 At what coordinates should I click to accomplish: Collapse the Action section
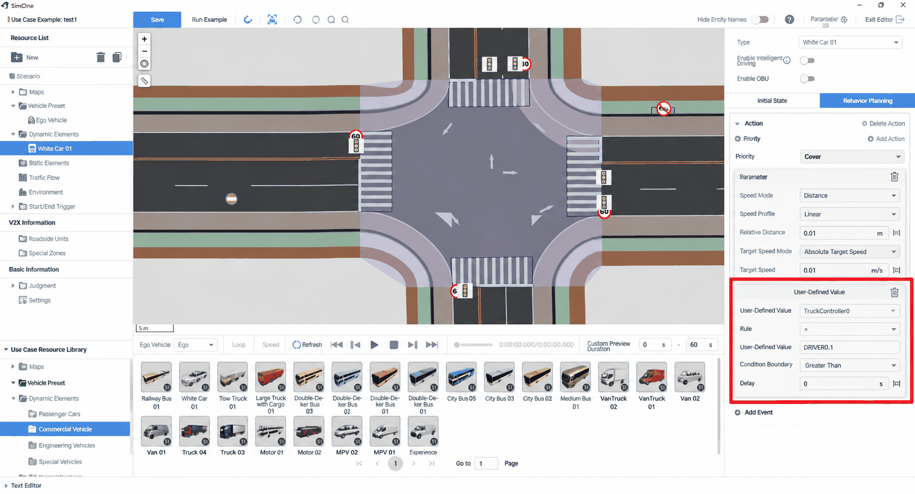tap(737, 123)
